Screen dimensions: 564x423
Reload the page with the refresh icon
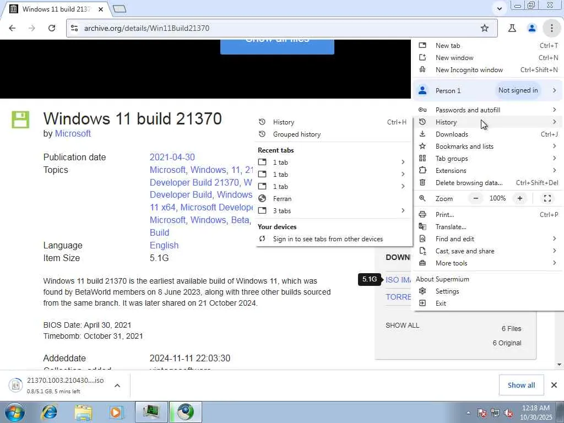pos(52,28)
